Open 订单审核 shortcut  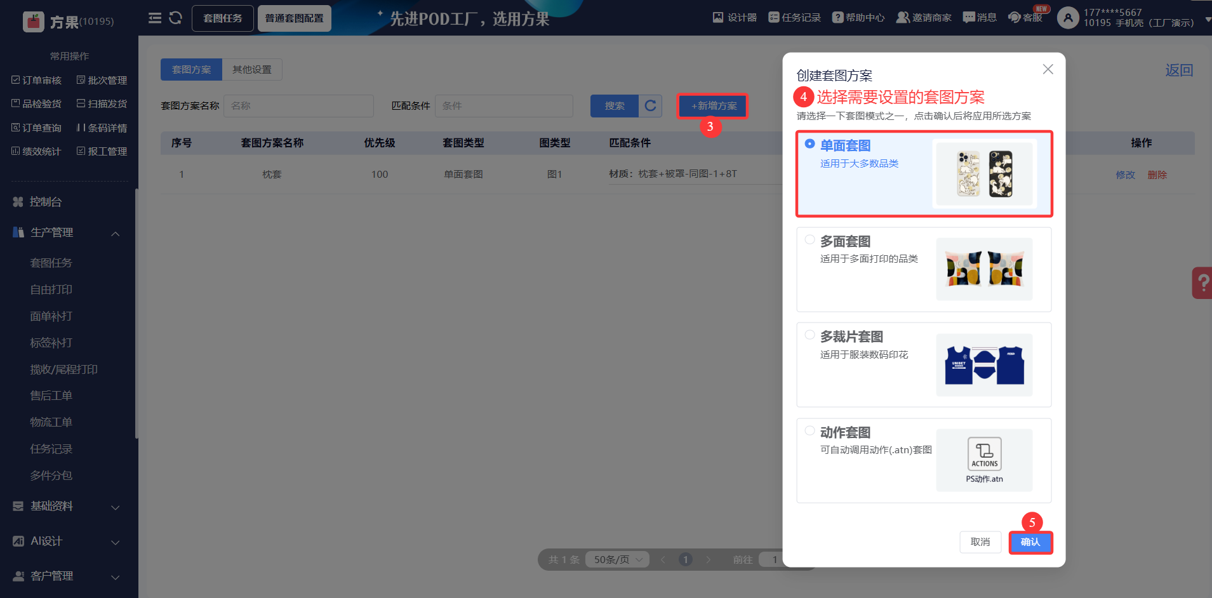[x=37, y=80]
